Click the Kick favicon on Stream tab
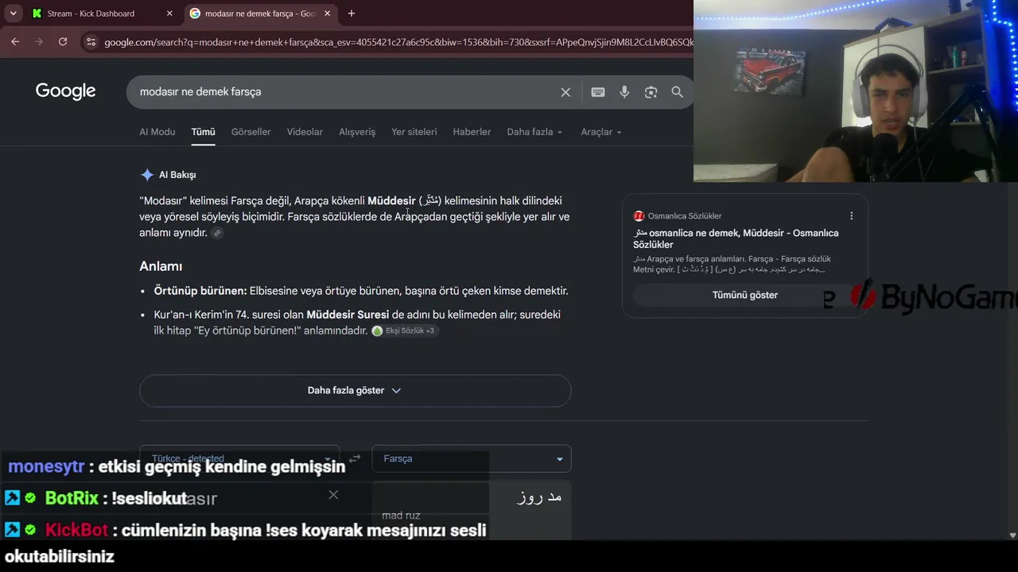The height and width of the screenshot is (572, 1018). [x=37, y=14]
